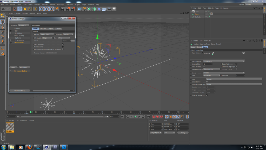This screenshot has width=266, height=150.
Task: Add a Cube primitive object
Action: 79,9
